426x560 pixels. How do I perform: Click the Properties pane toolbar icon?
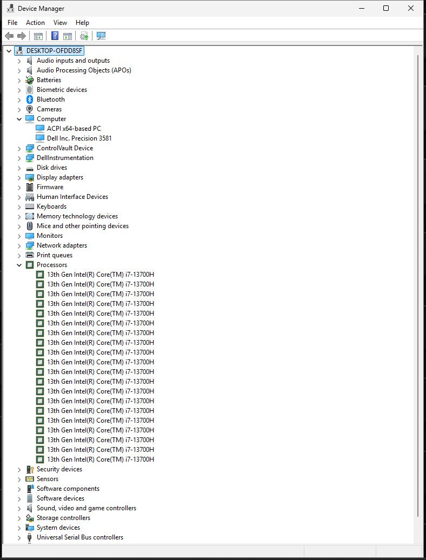(67, 36)
